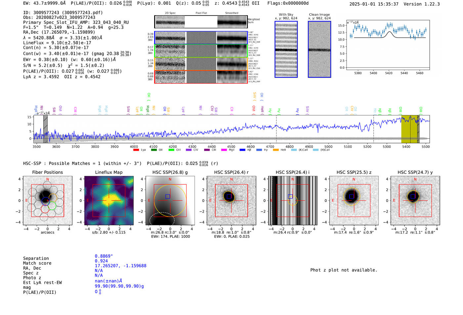This screenshot has height=315, width=463.
Task: Select the lime OIII legend swatch
Action: pos(171,150)
